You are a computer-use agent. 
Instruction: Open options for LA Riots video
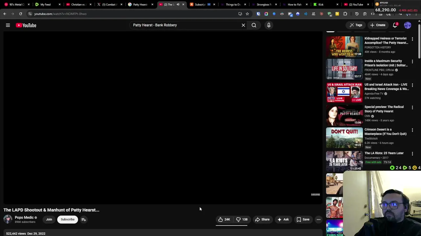click(x=412, y=154)
